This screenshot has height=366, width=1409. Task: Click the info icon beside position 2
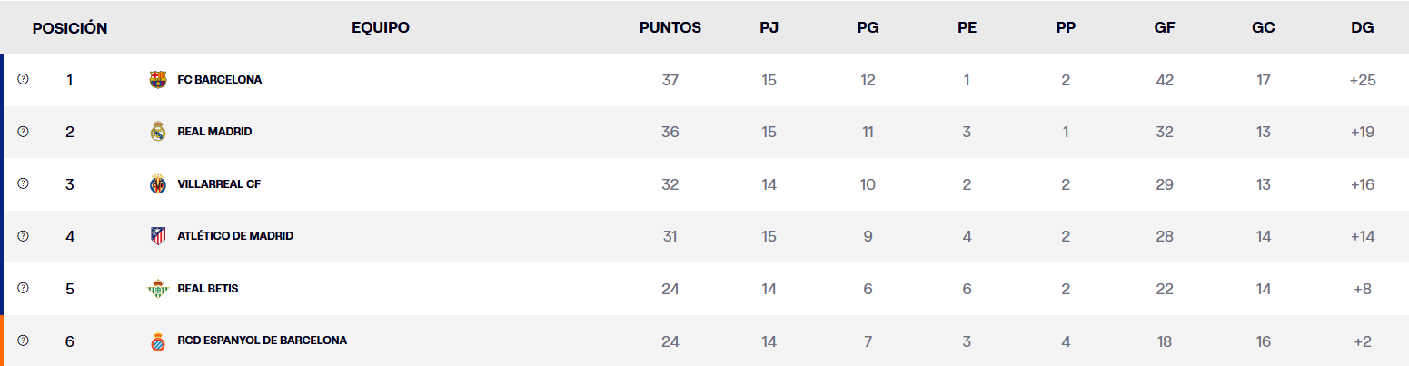(24, 132)
